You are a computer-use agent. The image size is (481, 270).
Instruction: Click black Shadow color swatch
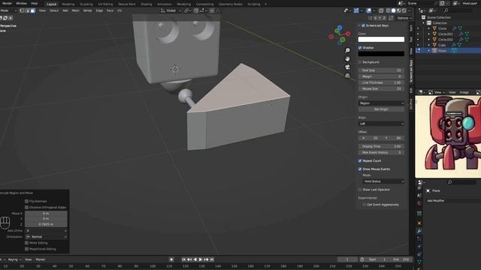click(381, 54)
